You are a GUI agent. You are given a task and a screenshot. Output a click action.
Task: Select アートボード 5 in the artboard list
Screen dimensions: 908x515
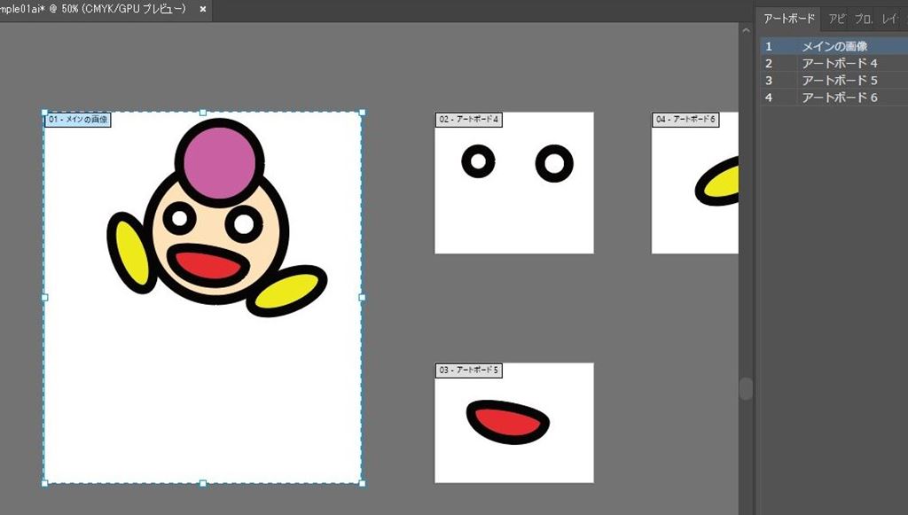(x=839, y=80)
